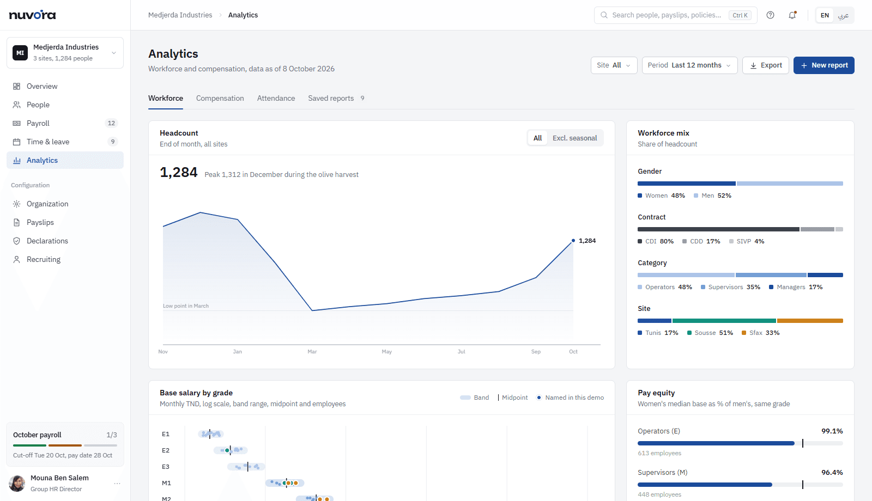Click the Payslips document icon

(17, 222)
